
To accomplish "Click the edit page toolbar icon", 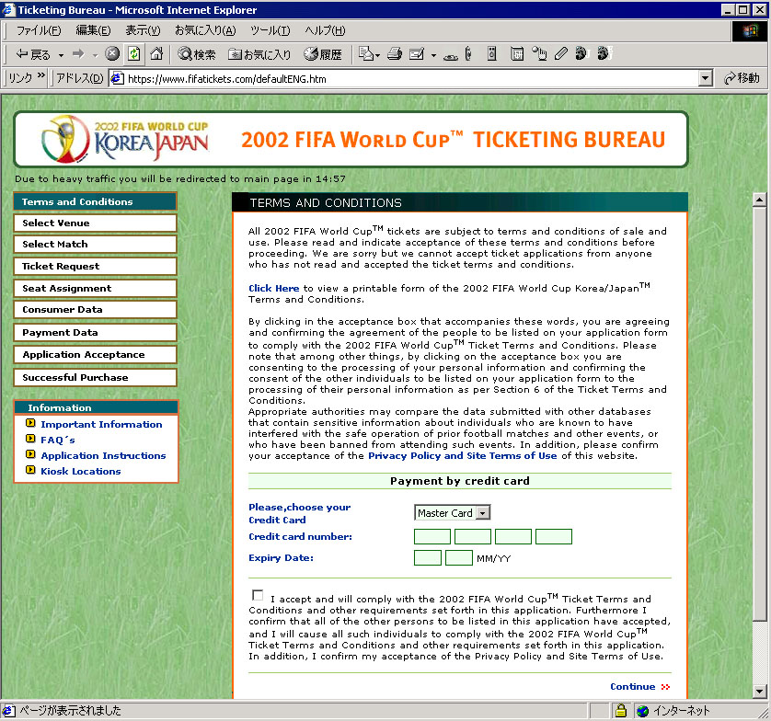I will [417, 53].
